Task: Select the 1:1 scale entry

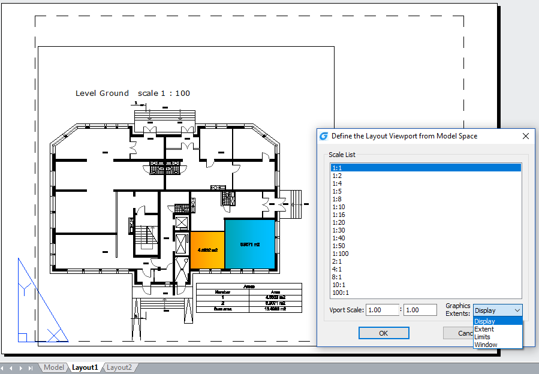Action: pos(426,168)
